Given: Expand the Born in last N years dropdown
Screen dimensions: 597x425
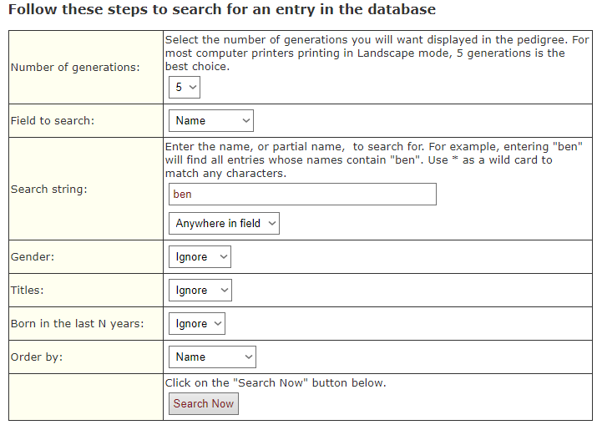Looking at the screenshot, I should coord(196,324).
